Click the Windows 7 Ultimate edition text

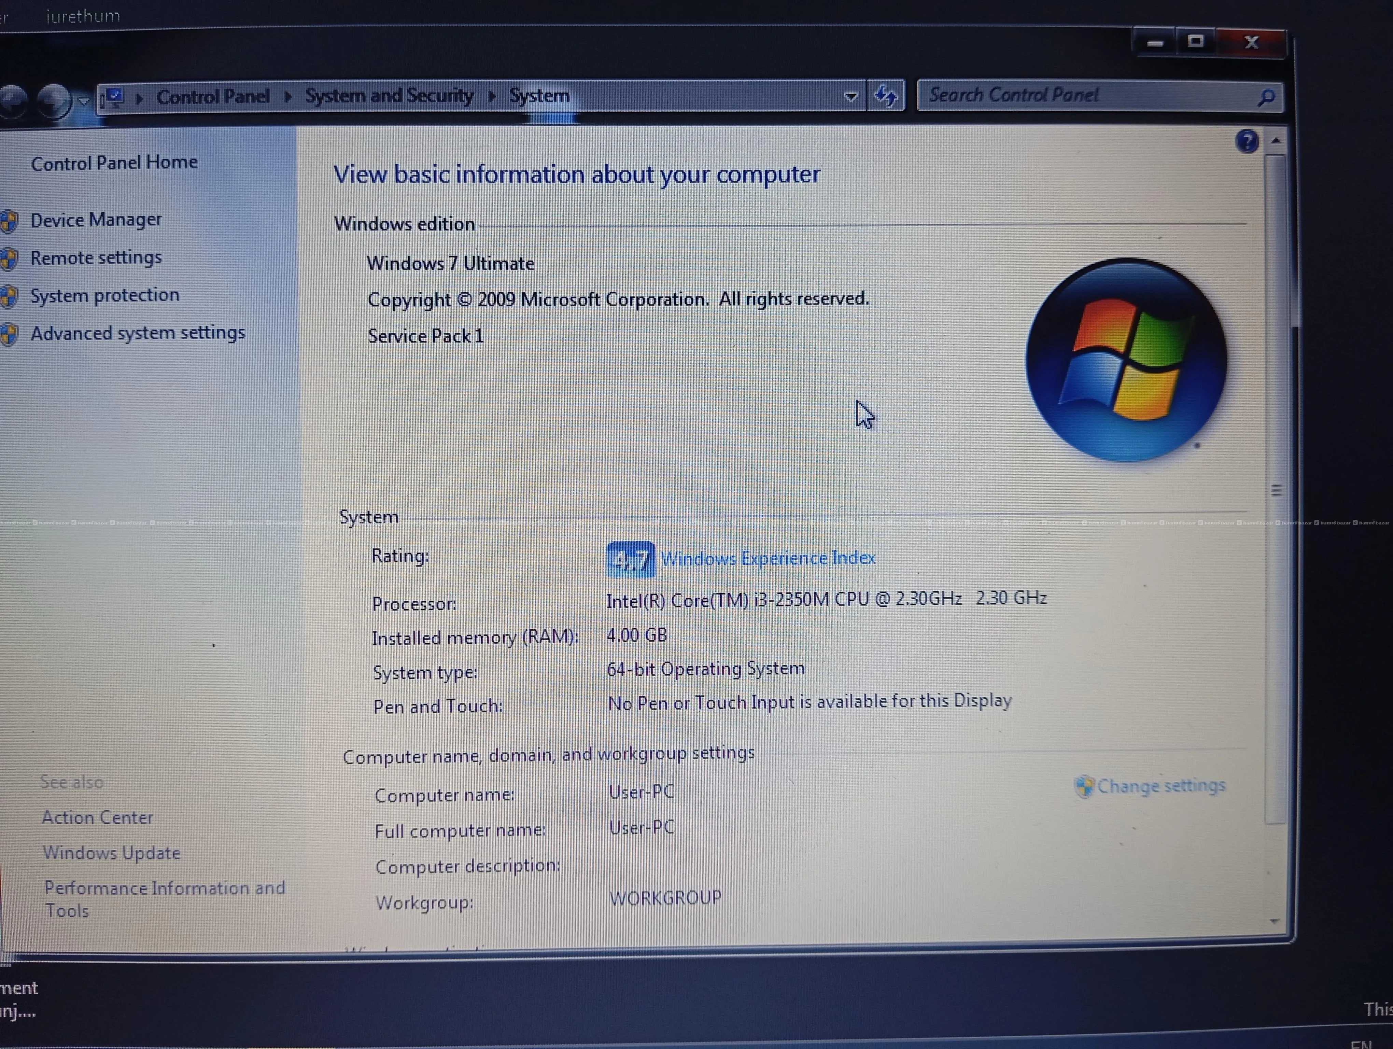pos(450,263)
